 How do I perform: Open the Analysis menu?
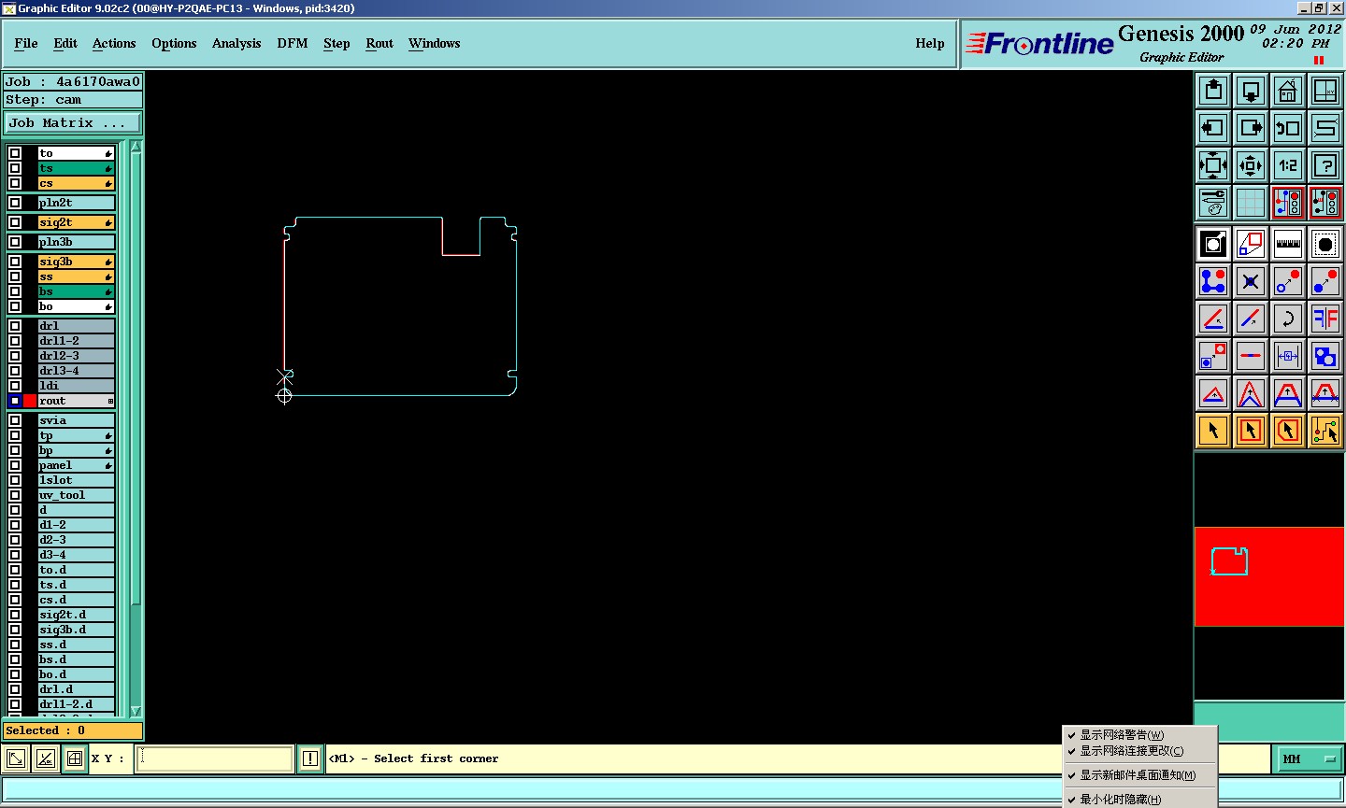[236, 43]
